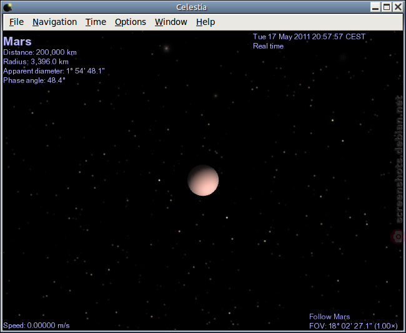Click the Real time label
The height and width of the screenshot is (333, 406).
click(x=268, y=46)
